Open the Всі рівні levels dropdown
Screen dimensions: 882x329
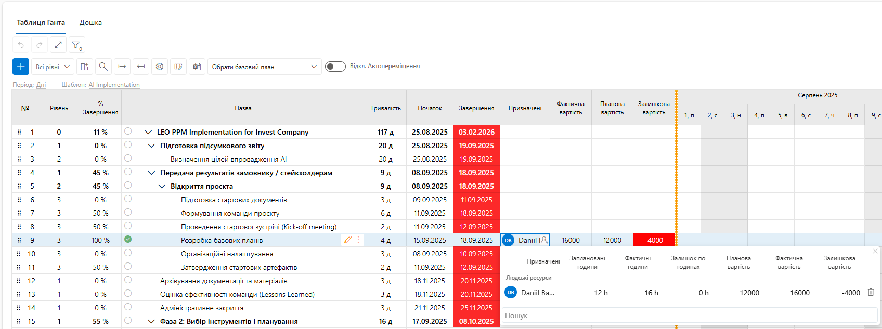(x=53, y=67)
